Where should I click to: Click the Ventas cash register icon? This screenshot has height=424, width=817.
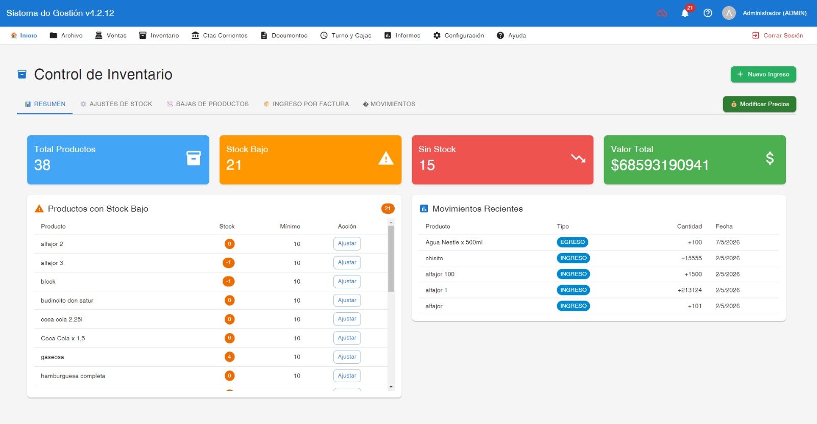[99, 35]
